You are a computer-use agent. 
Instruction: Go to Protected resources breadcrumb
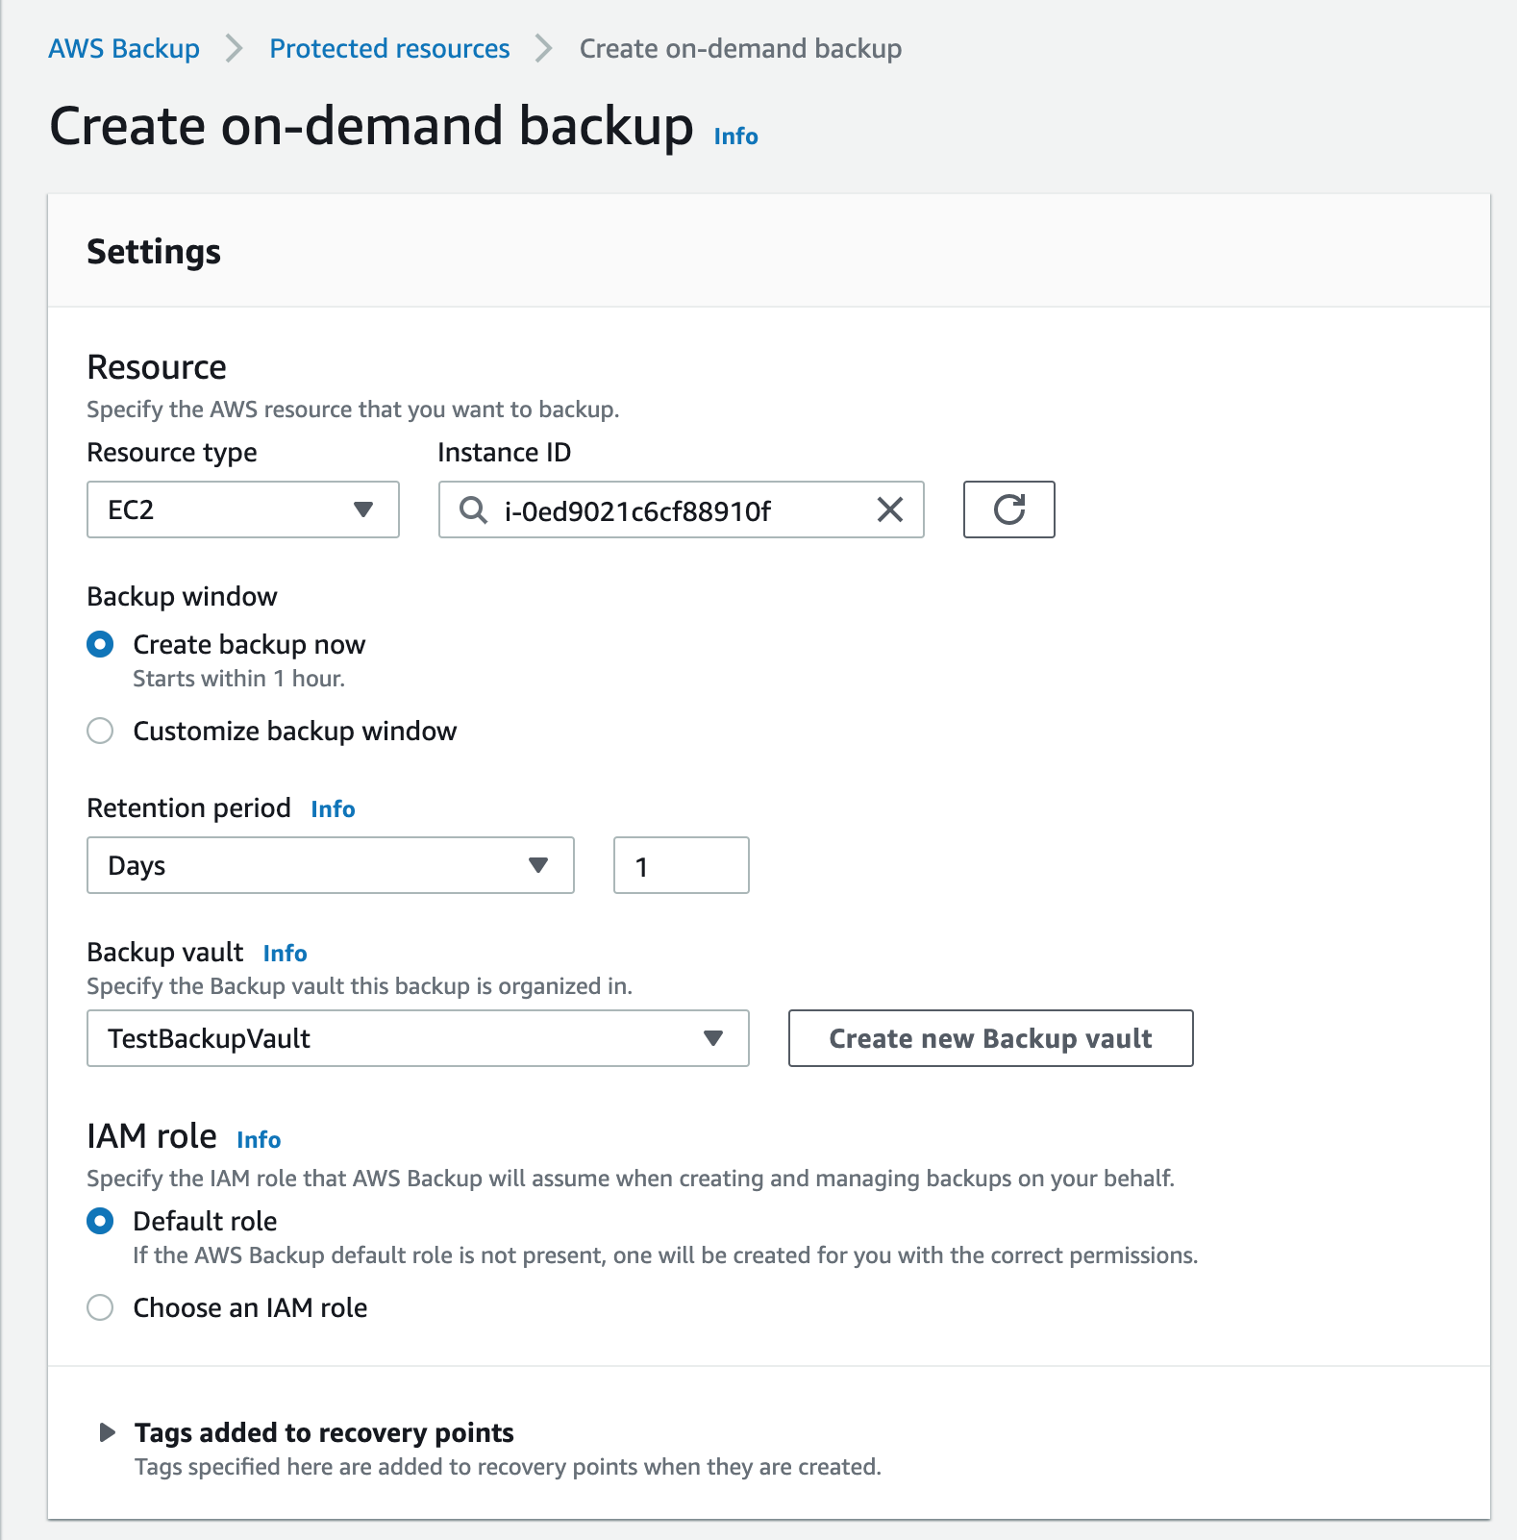click(389, 49)
